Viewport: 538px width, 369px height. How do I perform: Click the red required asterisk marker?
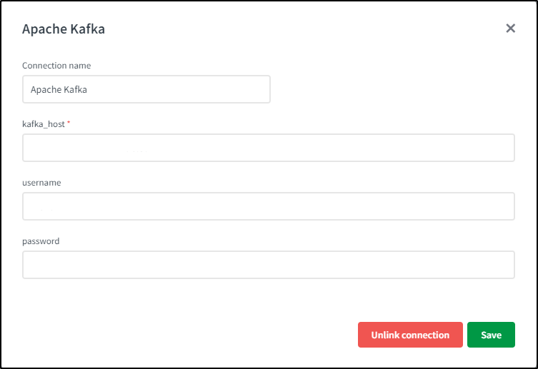click(69, 123)
